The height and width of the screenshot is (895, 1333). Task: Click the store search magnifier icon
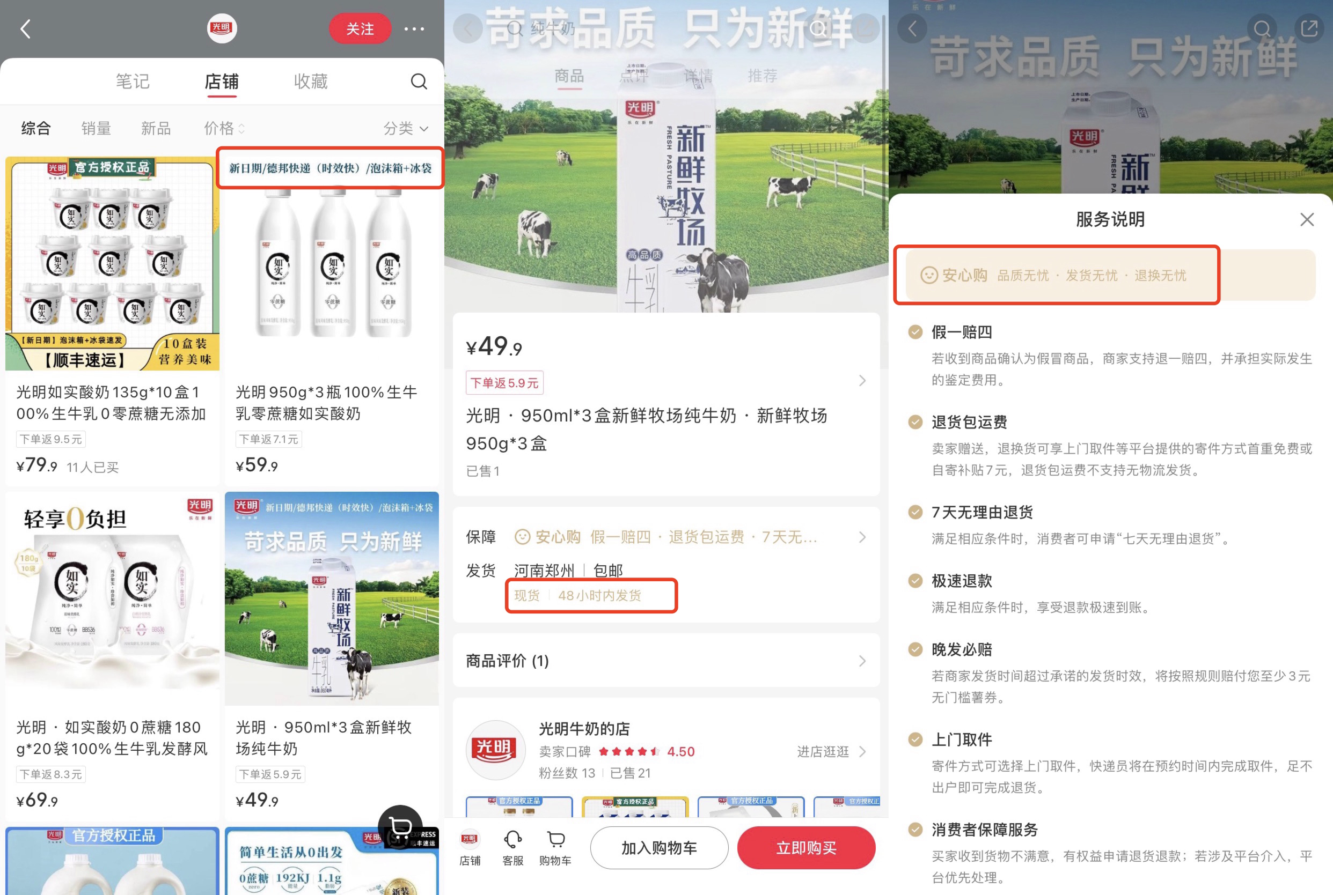419,82
